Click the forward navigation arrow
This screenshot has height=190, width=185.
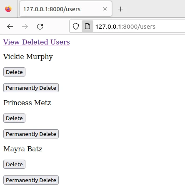[25, 27]
